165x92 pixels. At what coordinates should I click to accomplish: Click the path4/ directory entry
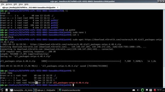point(54,28)
